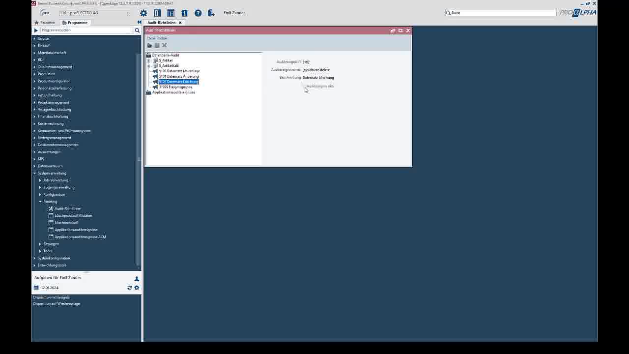The width and height of the screenshot is (629, 354).
Task: Select the Datenbank-Audit folder node
Action: click(166, 55)
